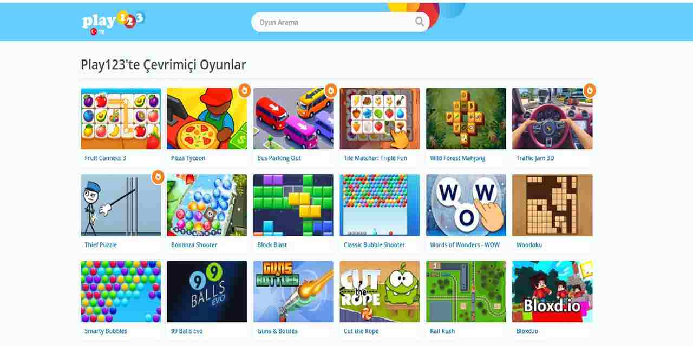Click the Bonanza Shooter title link
This screenshot has width=693, height=346.
point(194,245)
